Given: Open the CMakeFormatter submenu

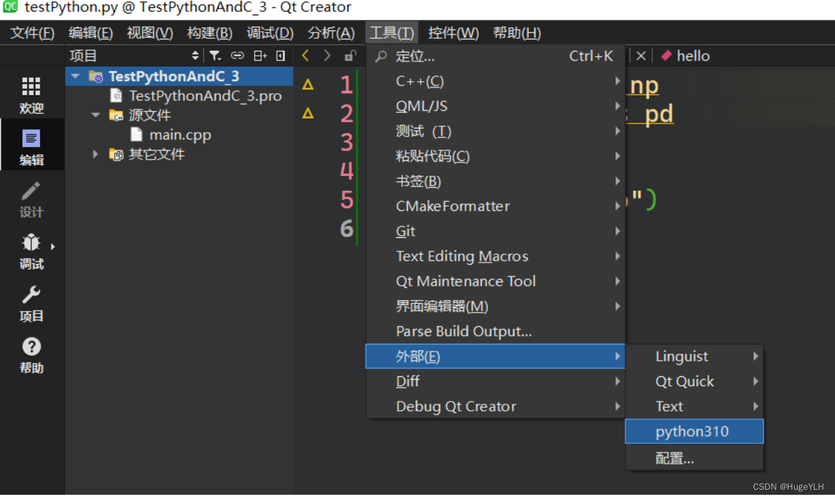Looking at the screenshot, I should (x=495, y=206).
